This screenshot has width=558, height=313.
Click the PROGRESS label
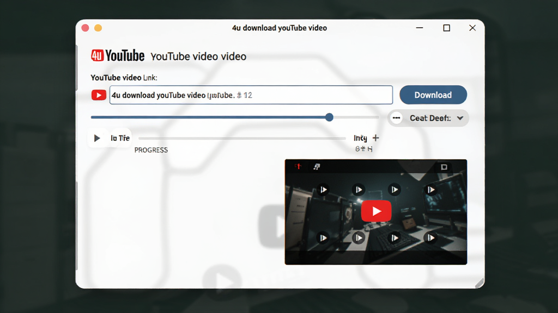coord(151,150)
